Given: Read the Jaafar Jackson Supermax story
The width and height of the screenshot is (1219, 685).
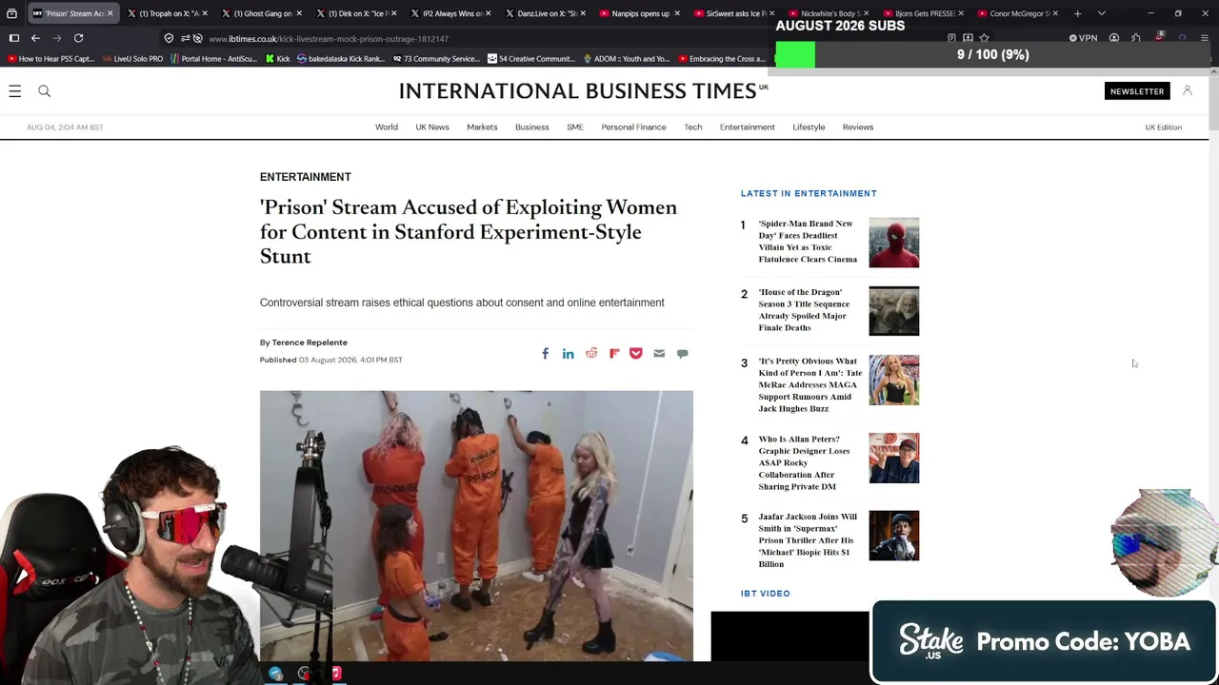Looking at the screenshot, I should pyautogui.click(x=808, y=540).
